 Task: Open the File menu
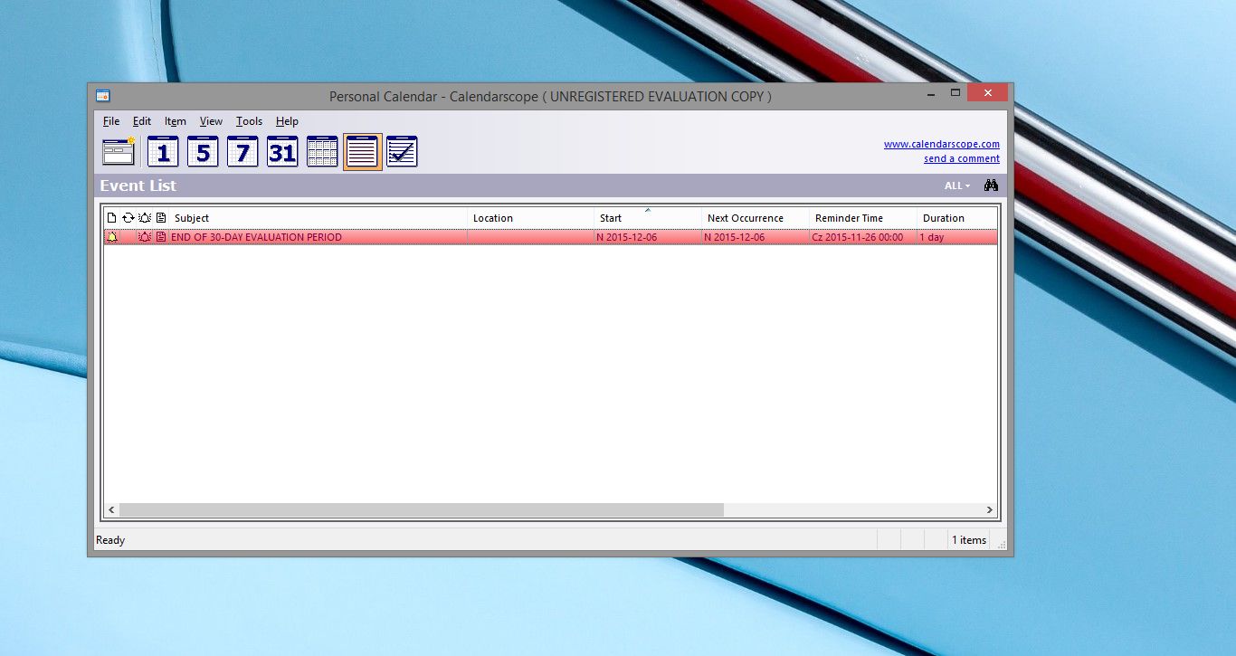(111, 121)
